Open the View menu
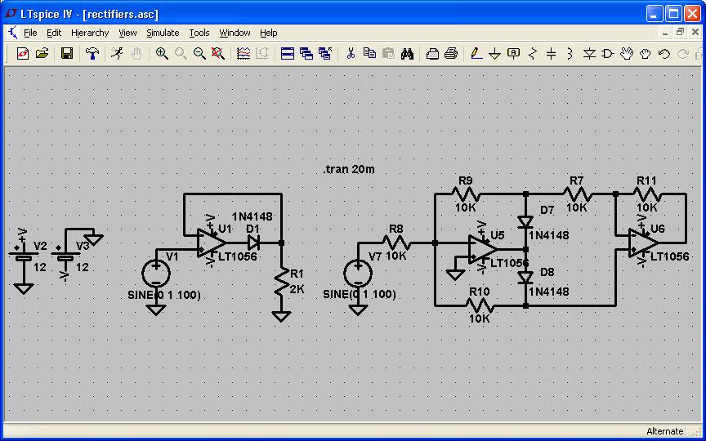This screenshot has width=706, height=441. pyautogui.click(x=127, y=33)
